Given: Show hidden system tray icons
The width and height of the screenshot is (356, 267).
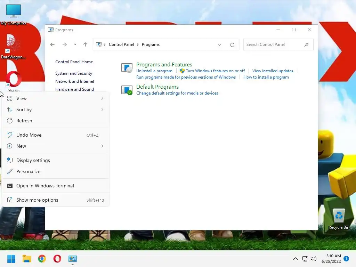Looking at the screenshot, I should pyautogui.click(x=296, y=259).
